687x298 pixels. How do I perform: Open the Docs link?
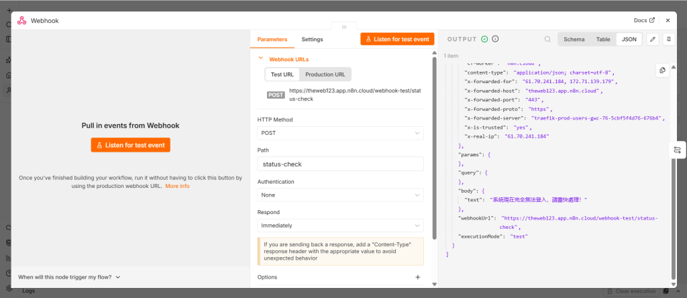click(x=644, y=20)
